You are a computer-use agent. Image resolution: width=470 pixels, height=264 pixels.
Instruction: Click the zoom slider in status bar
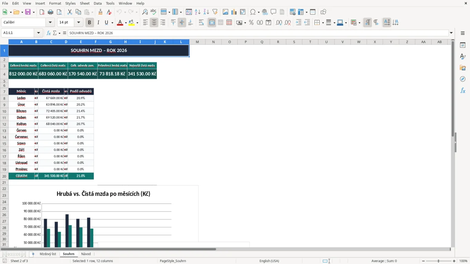(438, 261)
